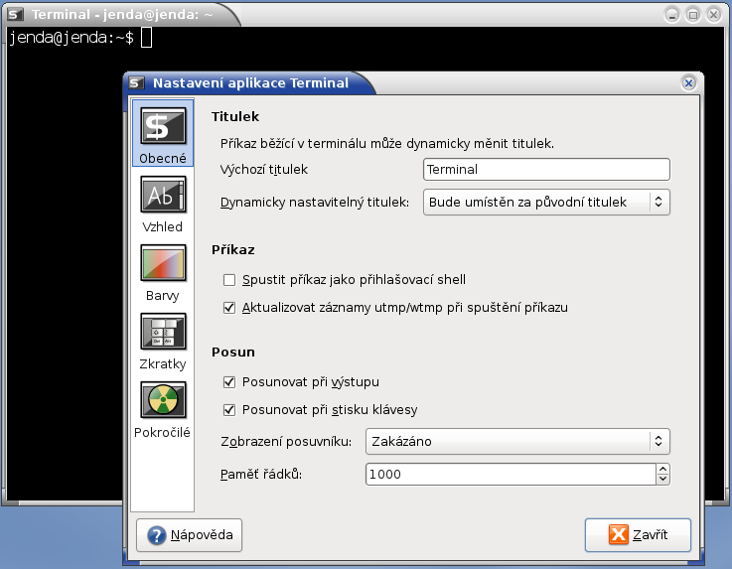Decrease Paměť řádků with down arrow
Viewport: 732px width, 569px height.
(x=662, y=480)
